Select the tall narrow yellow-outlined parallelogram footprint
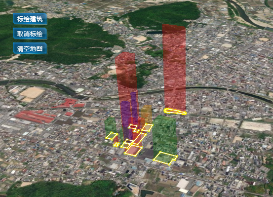Screen dimensions: 273x197 click(x=140, y=139)
